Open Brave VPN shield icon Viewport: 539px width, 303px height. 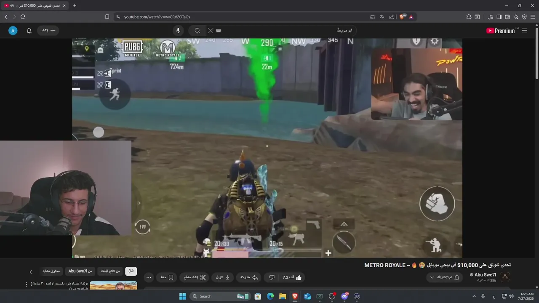[524, 17]
